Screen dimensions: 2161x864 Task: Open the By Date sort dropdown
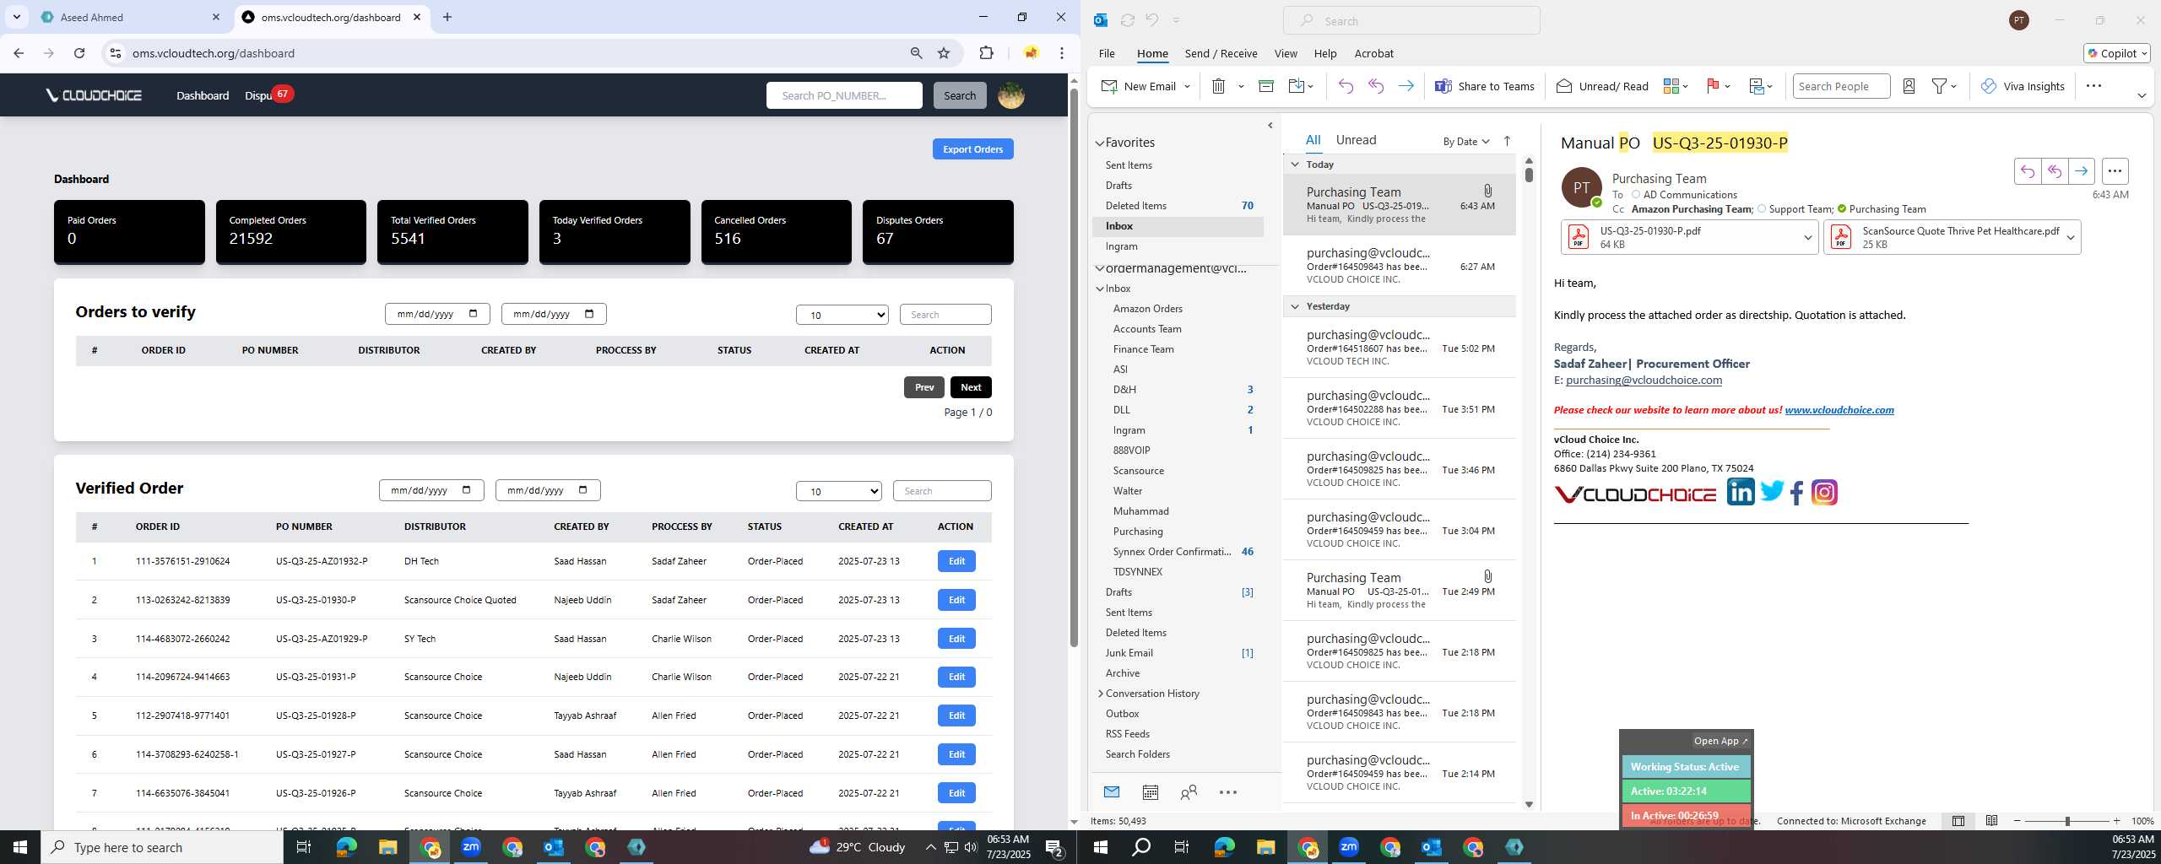[x=1466, y=141]
